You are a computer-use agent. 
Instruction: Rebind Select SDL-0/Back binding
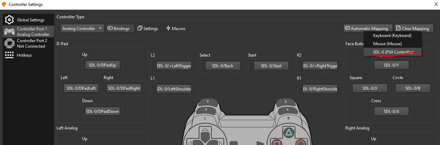click(223, 66)
